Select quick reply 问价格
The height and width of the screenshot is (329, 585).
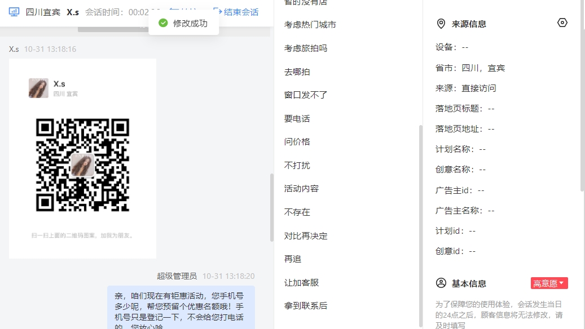297,141
